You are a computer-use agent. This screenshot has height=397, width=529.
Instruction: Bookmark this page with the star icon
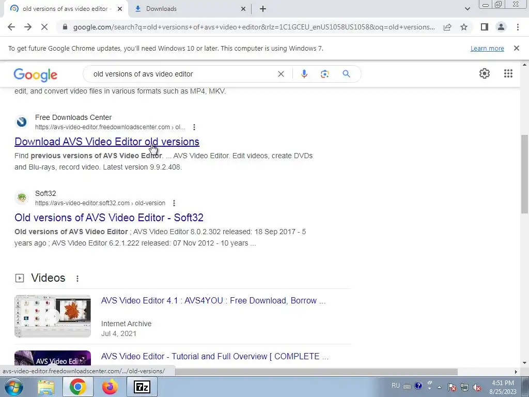tap(464, 27)
